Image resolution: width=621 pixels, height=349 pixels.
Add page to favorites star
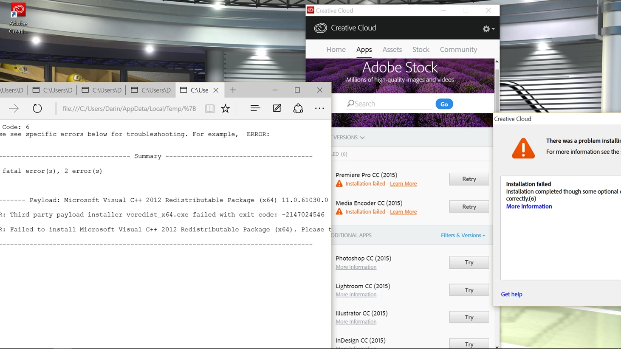coord(226,109)
